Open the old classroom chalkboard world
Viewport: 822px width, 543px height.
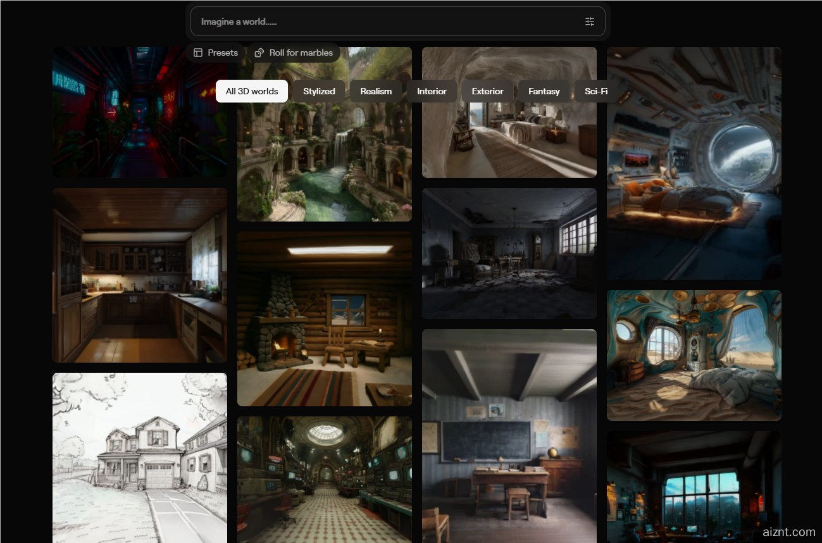509,435
